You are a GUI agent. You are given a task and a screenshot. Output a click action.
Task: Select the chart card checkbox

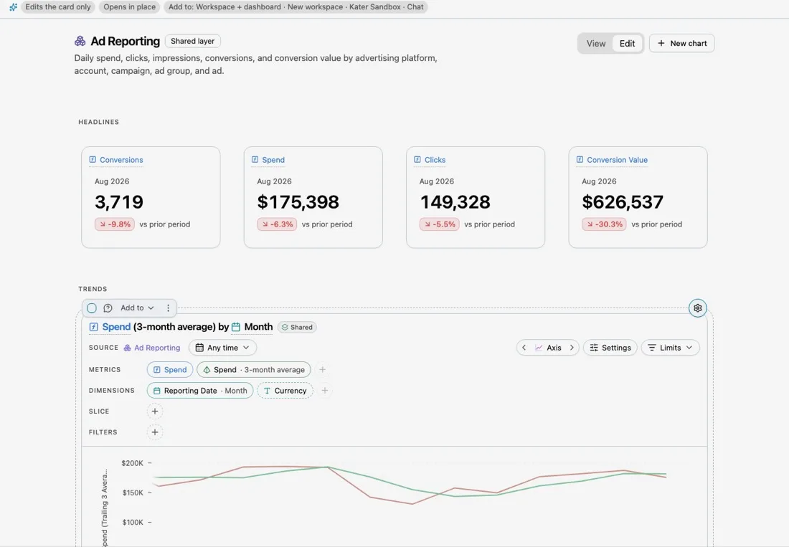[x=92, y=308]
